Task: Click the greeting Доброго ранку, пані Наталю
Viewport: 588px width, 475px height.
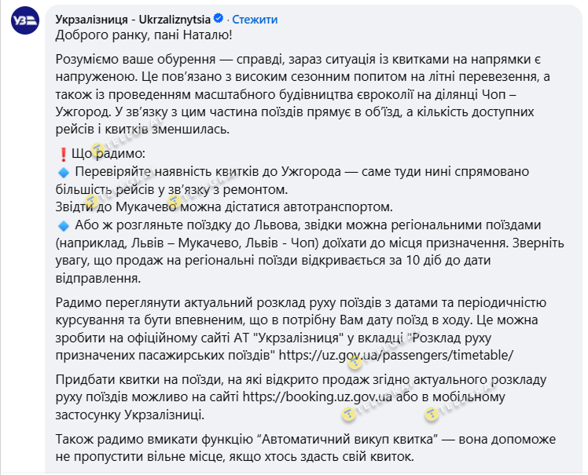Action: (x=145, y=35)
